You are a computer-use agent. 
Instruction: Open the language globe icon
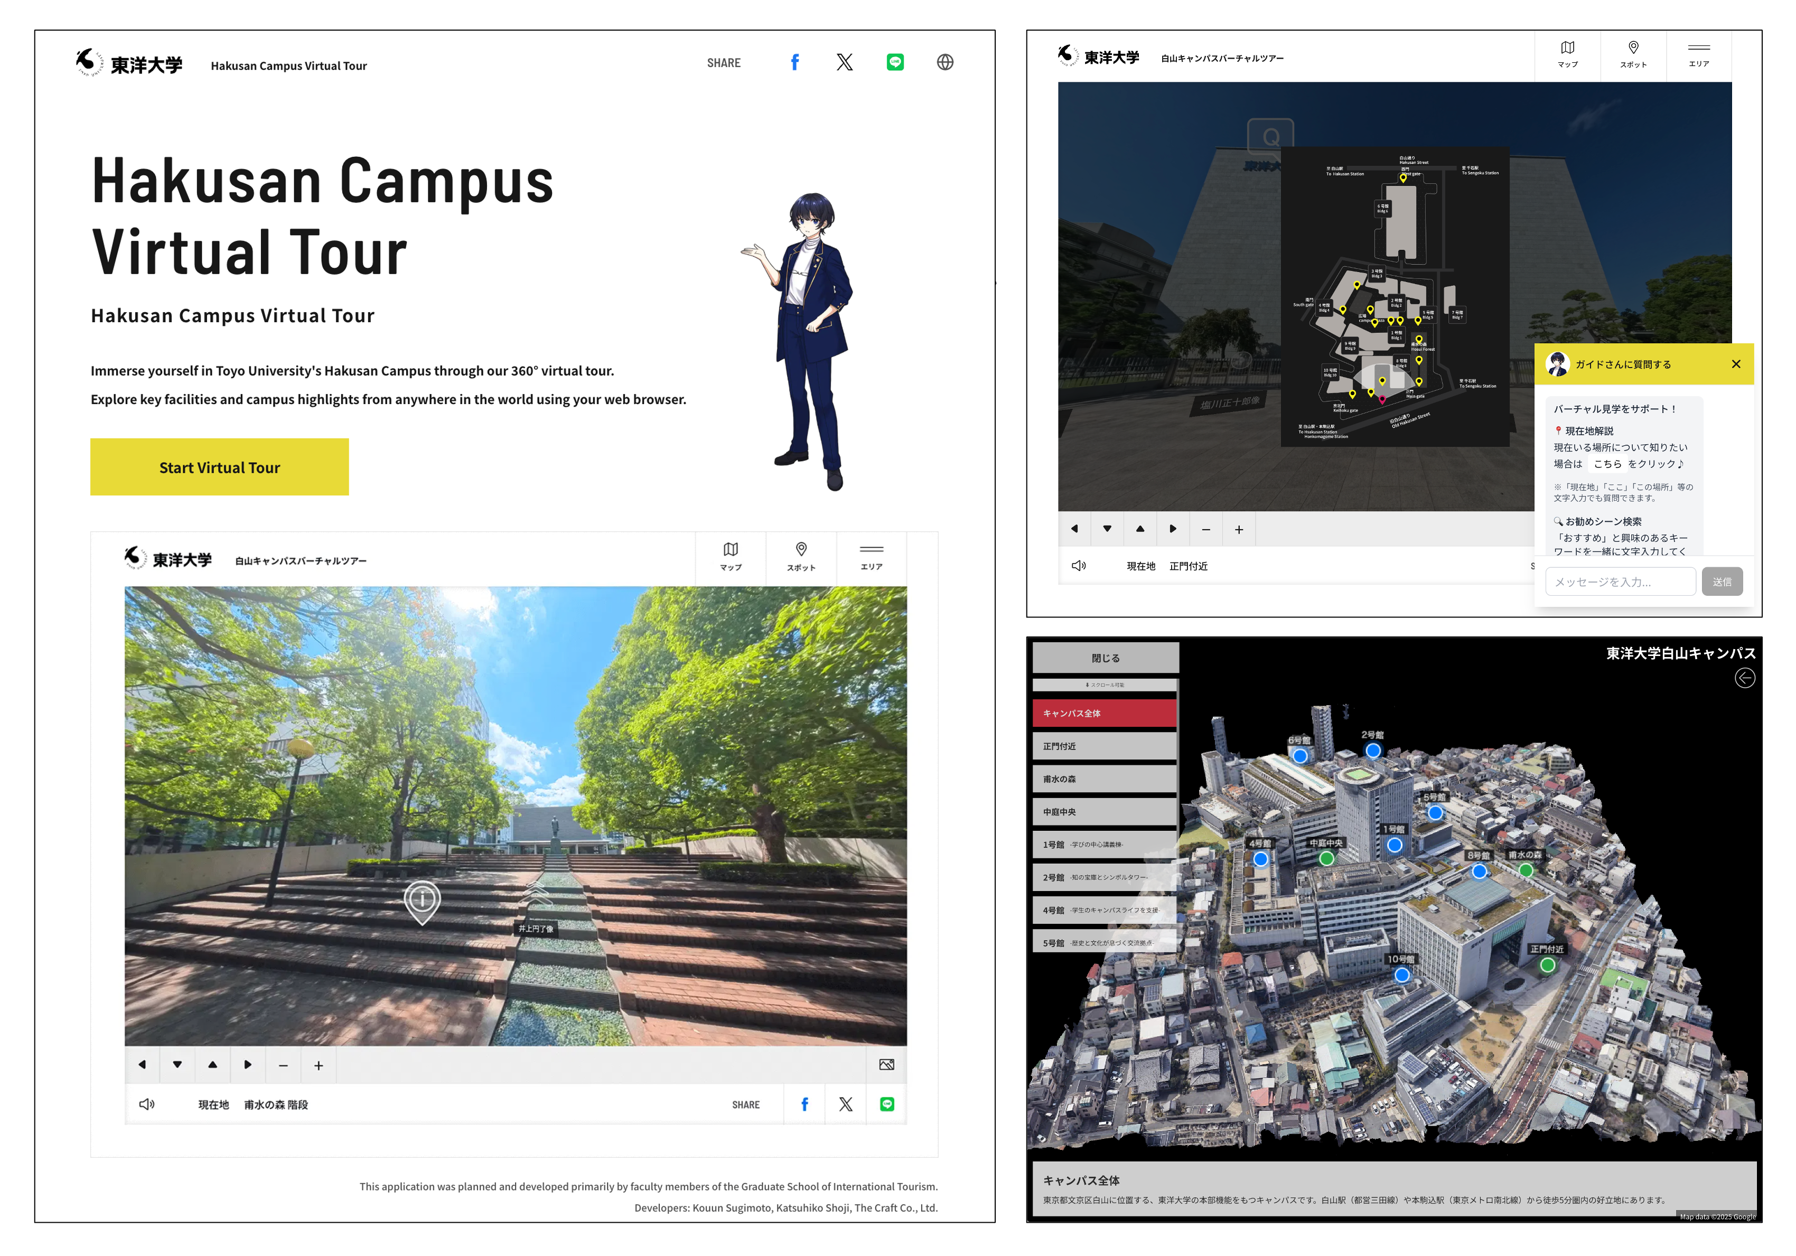945,62
